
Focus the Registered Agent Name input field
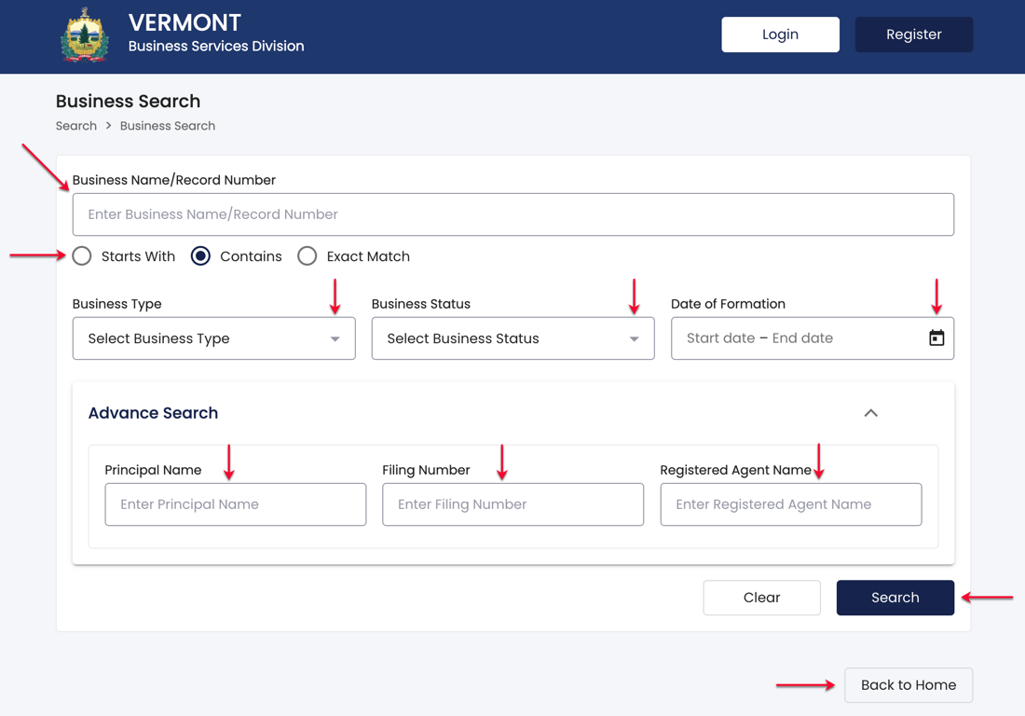coord(791,504)
